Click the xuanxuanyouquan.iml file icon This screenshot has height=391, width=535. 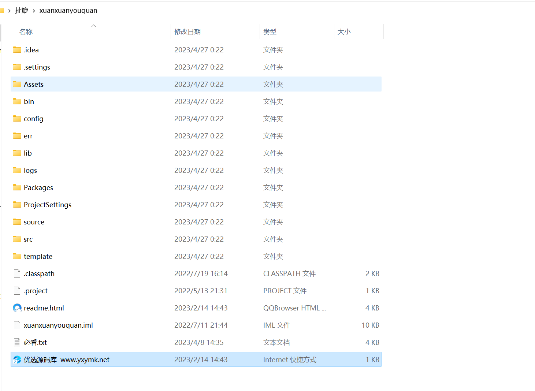17,325
